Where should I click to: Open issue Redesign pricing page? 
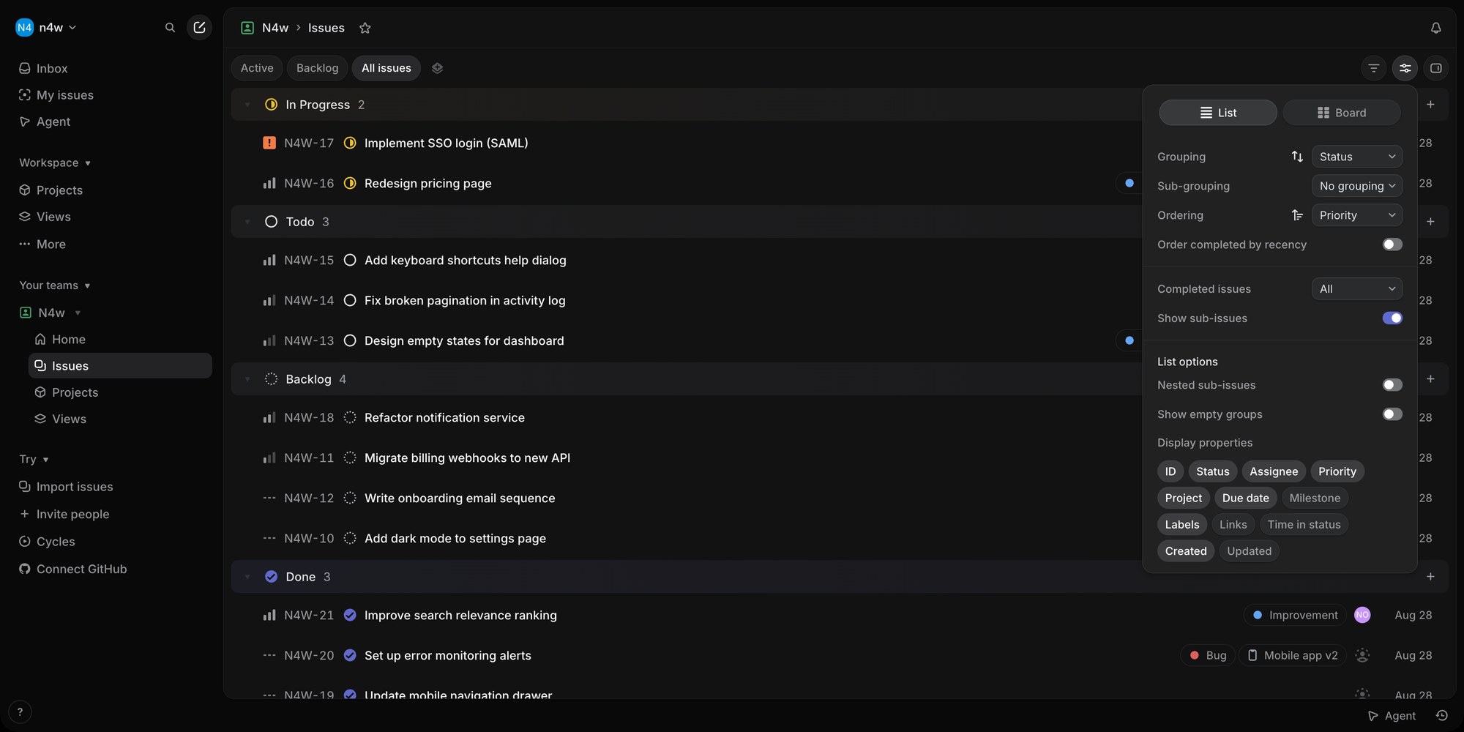[x=427, y=183]
